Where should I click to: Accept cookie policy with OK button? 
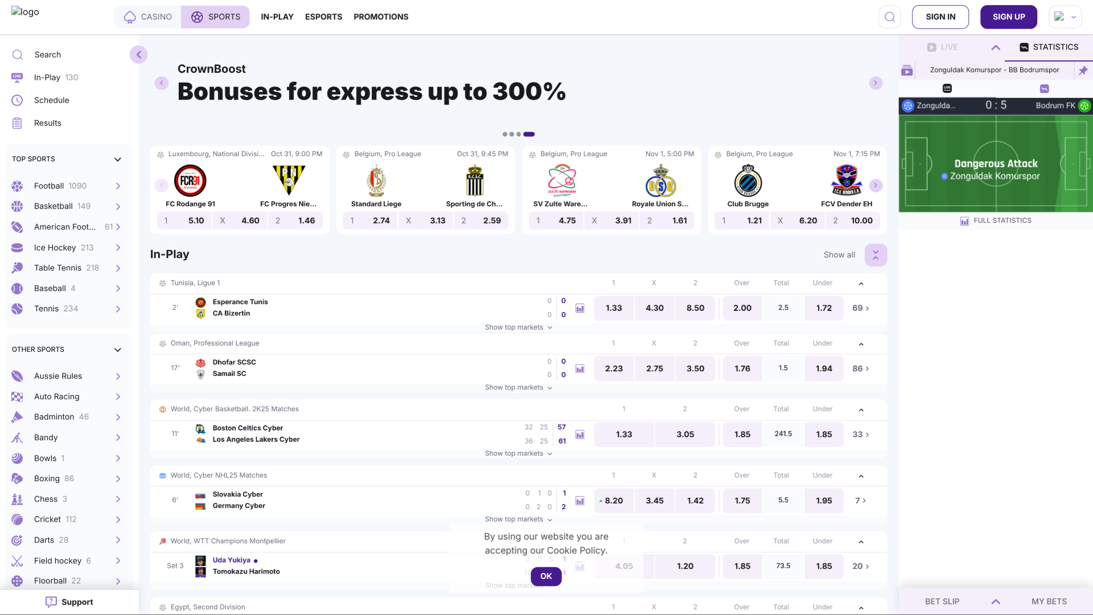click(x=546, y=576)
